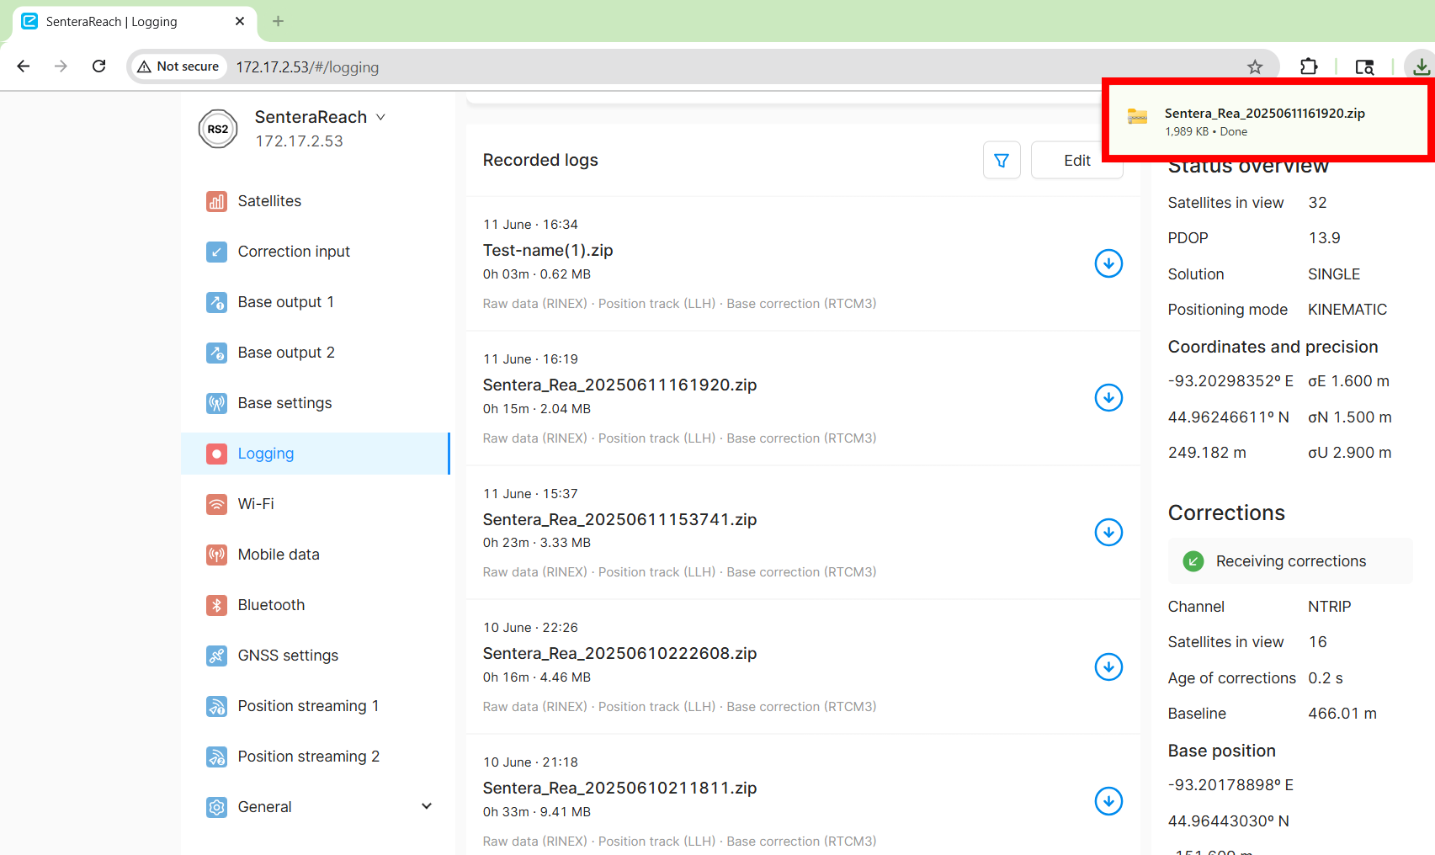The height and width of the screenshot is (855, 1435).
Task: Open the downloaded Sentera_Rea_20250611161920.zip file
Action: pyautogui.click(x=1263, y=114)
